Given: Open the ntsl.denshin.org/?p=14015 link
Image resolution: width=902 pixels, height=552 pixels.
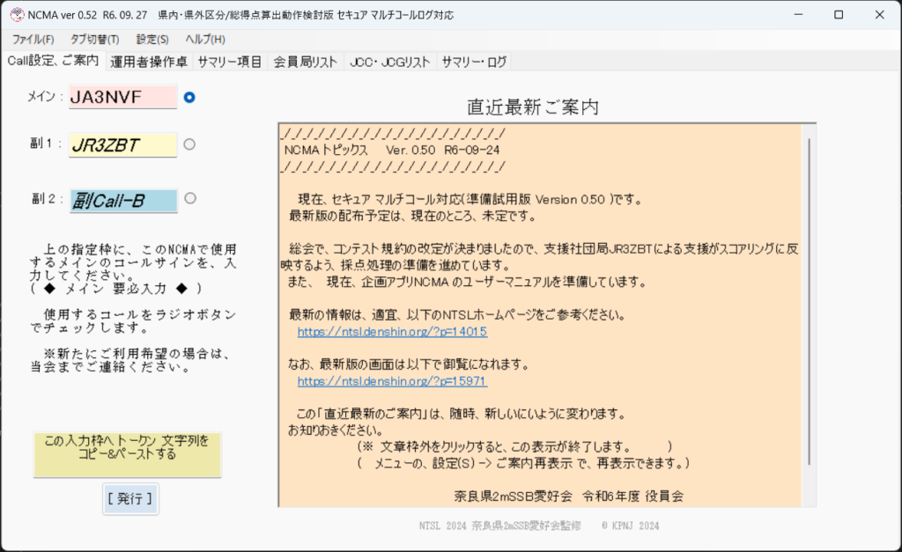Looking at the screenshot, I should [392, 333].
